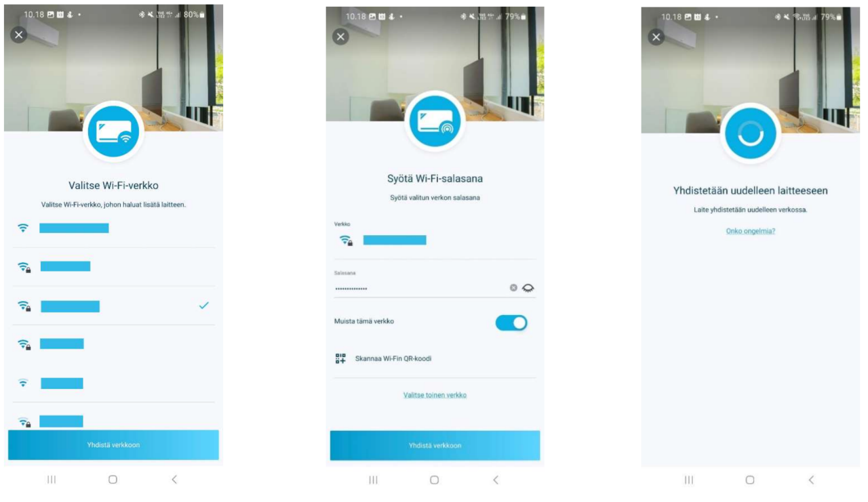Tap Yhdistä verkkoon on password screen

[x=435, y=446]
